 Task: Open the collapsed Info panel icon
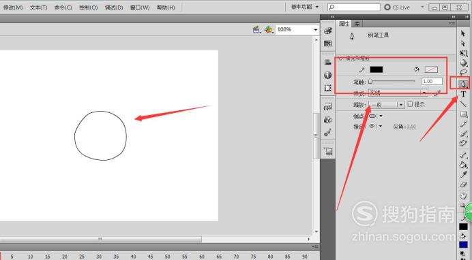[328, 75]
